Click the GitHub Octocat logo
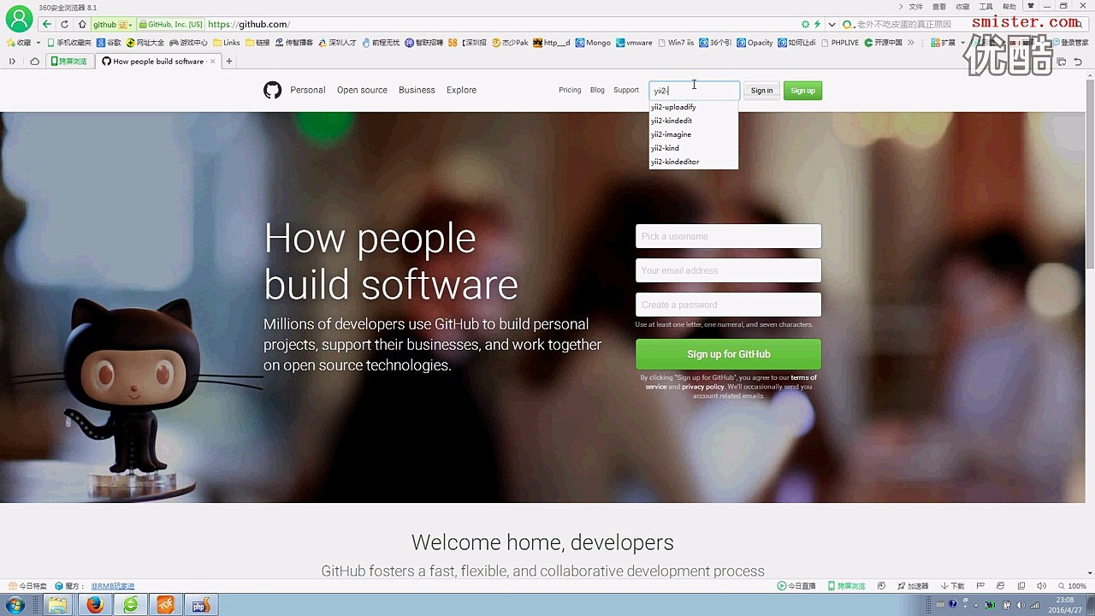Viewport: 1095px width, 616px height. coord(272,90)
